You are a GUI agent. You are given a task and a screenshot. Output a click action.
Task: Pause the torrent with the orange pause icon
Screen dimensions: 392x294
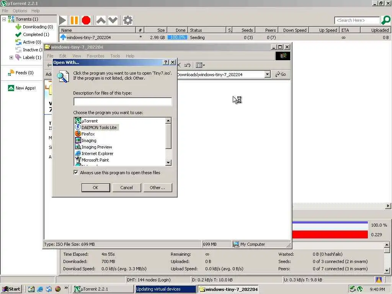click(74, 21)
